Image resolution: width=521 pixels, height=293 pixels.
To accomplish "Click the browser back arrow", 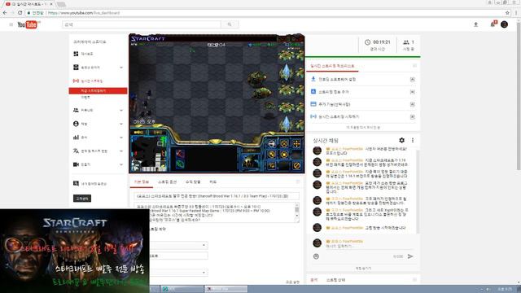I will (x=5, y=13).
